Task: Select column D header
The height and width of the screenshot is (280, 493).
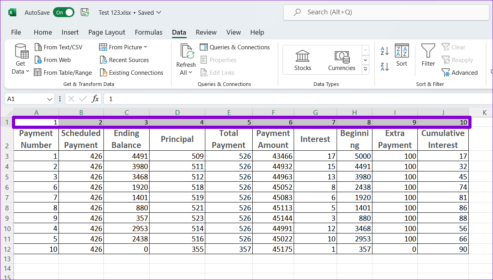Action: coord(177,113)
